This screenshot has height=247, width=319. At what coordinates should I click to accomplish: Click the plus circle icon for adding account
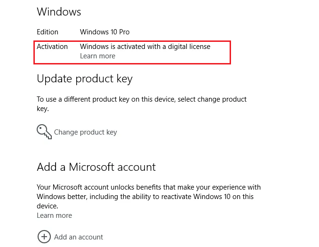click(44, 237)
